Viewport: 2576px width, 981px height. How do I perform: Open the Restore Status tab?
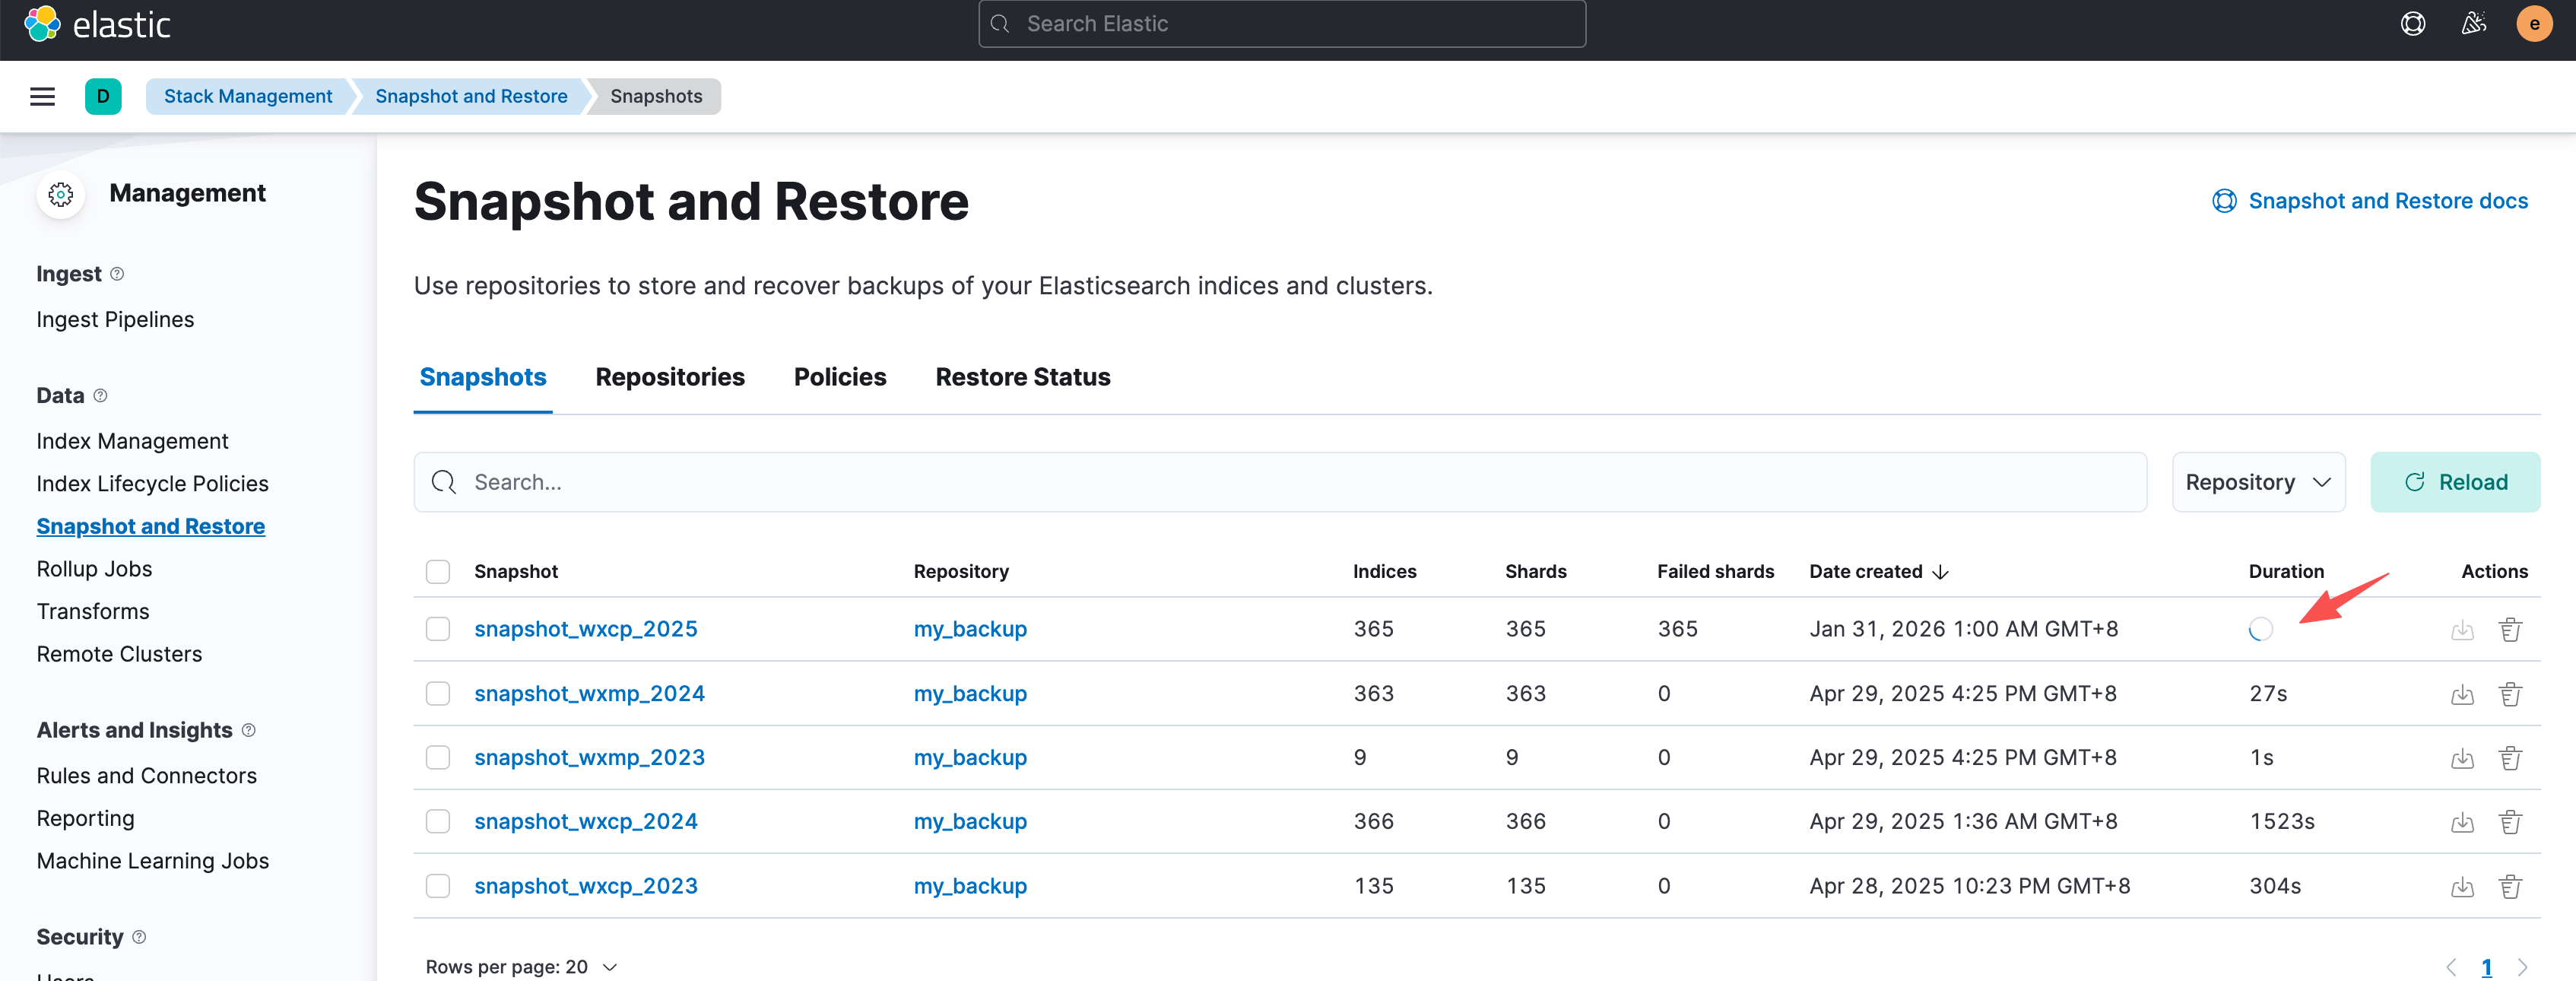(1022, 377)
